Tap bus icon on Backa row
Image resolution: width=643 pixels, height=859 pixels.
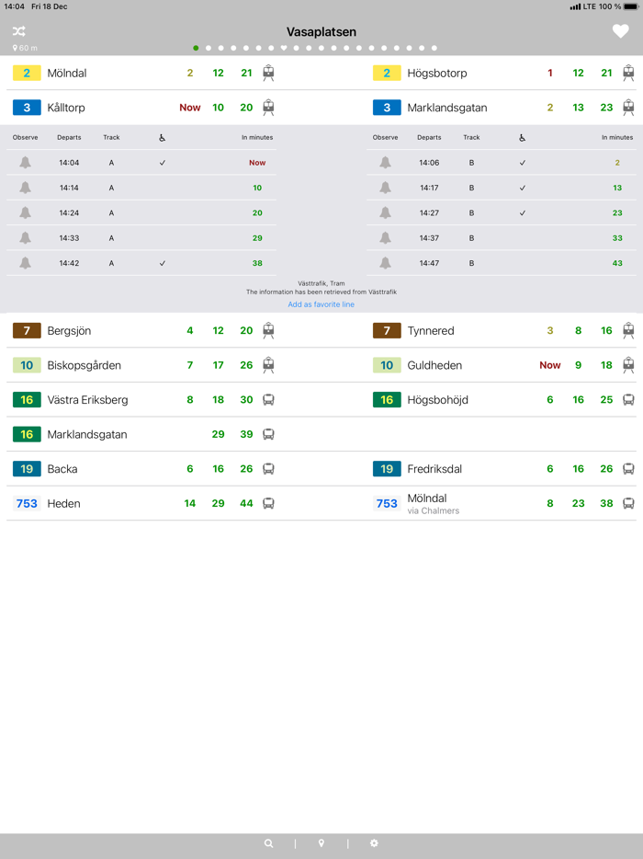pos(268,469)
